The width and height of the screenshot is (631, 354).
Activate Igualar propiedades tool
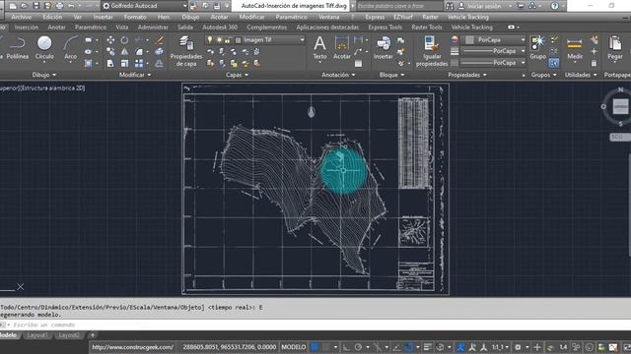pos(432,51)
